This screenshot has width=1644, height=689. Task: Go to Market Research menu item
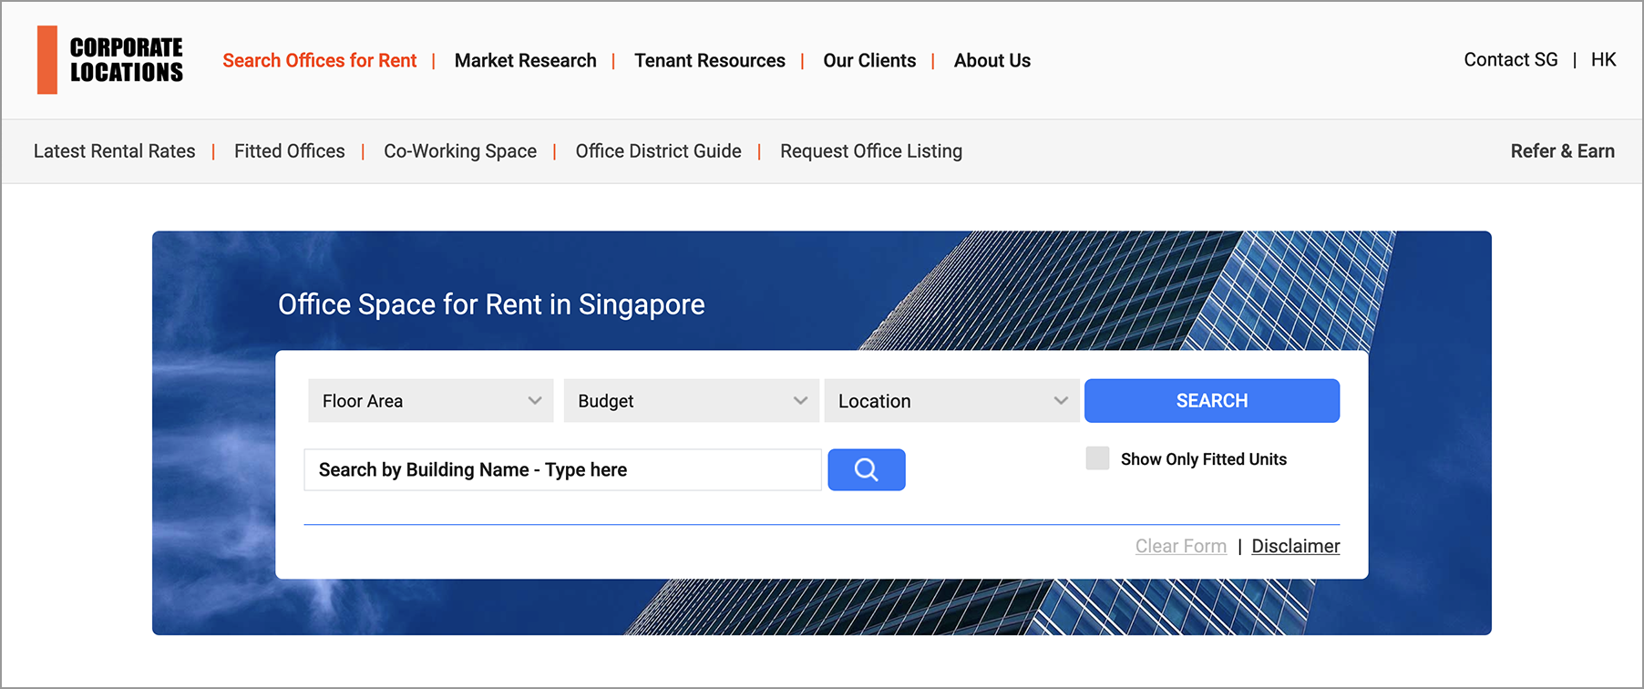[525, 60]
